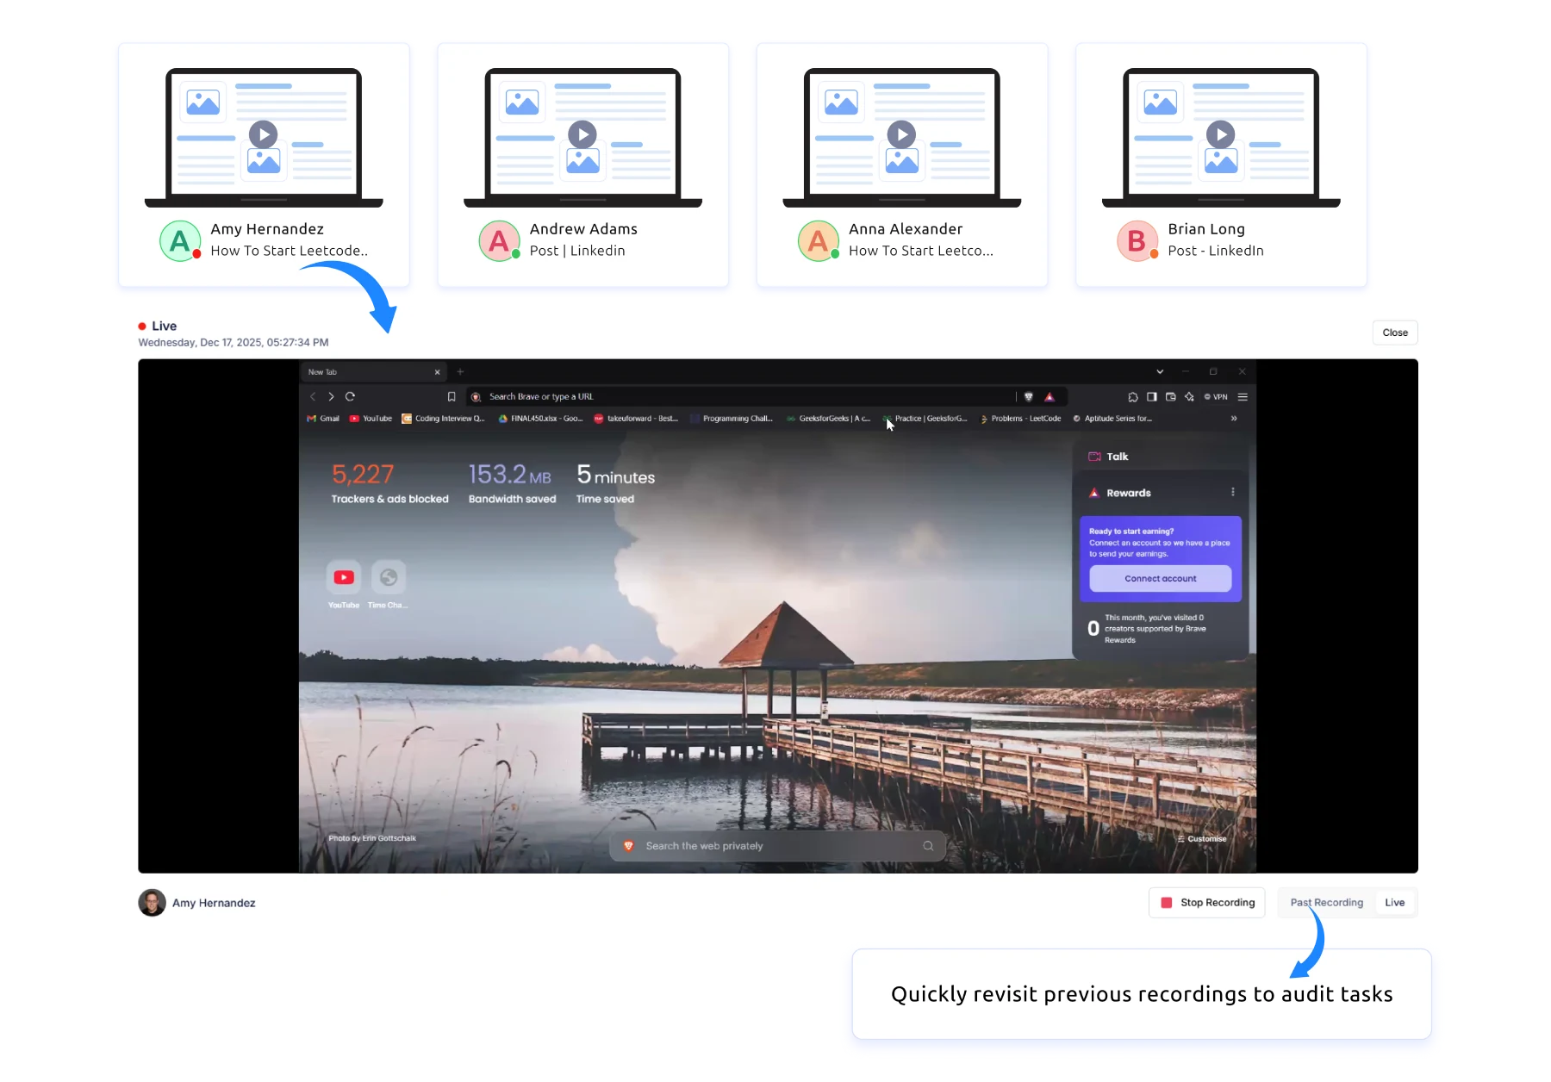Switch to Live view

pos(1394,903)
